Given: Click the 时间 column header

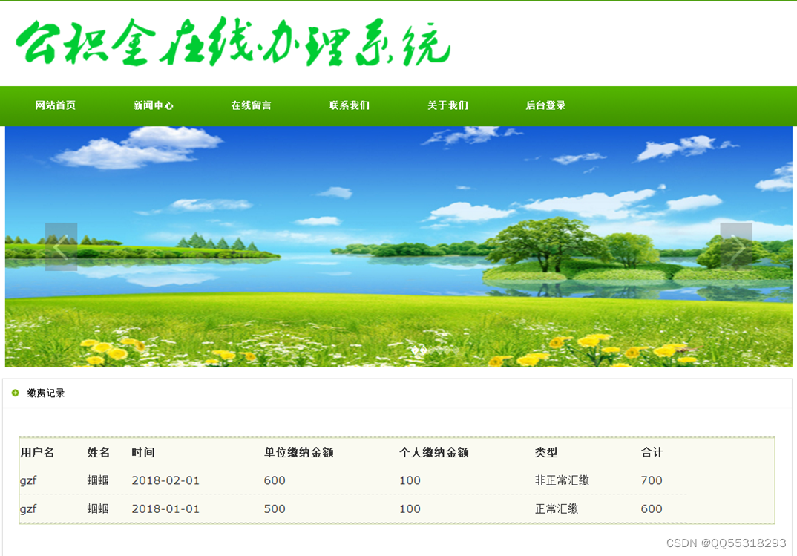Looking at the screenshot, I should pos(142,452).
